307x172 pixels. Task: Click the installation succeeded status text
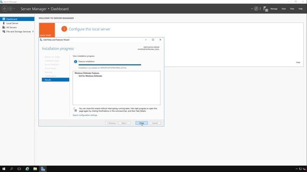pyautogui.click(x=102, y=68)
